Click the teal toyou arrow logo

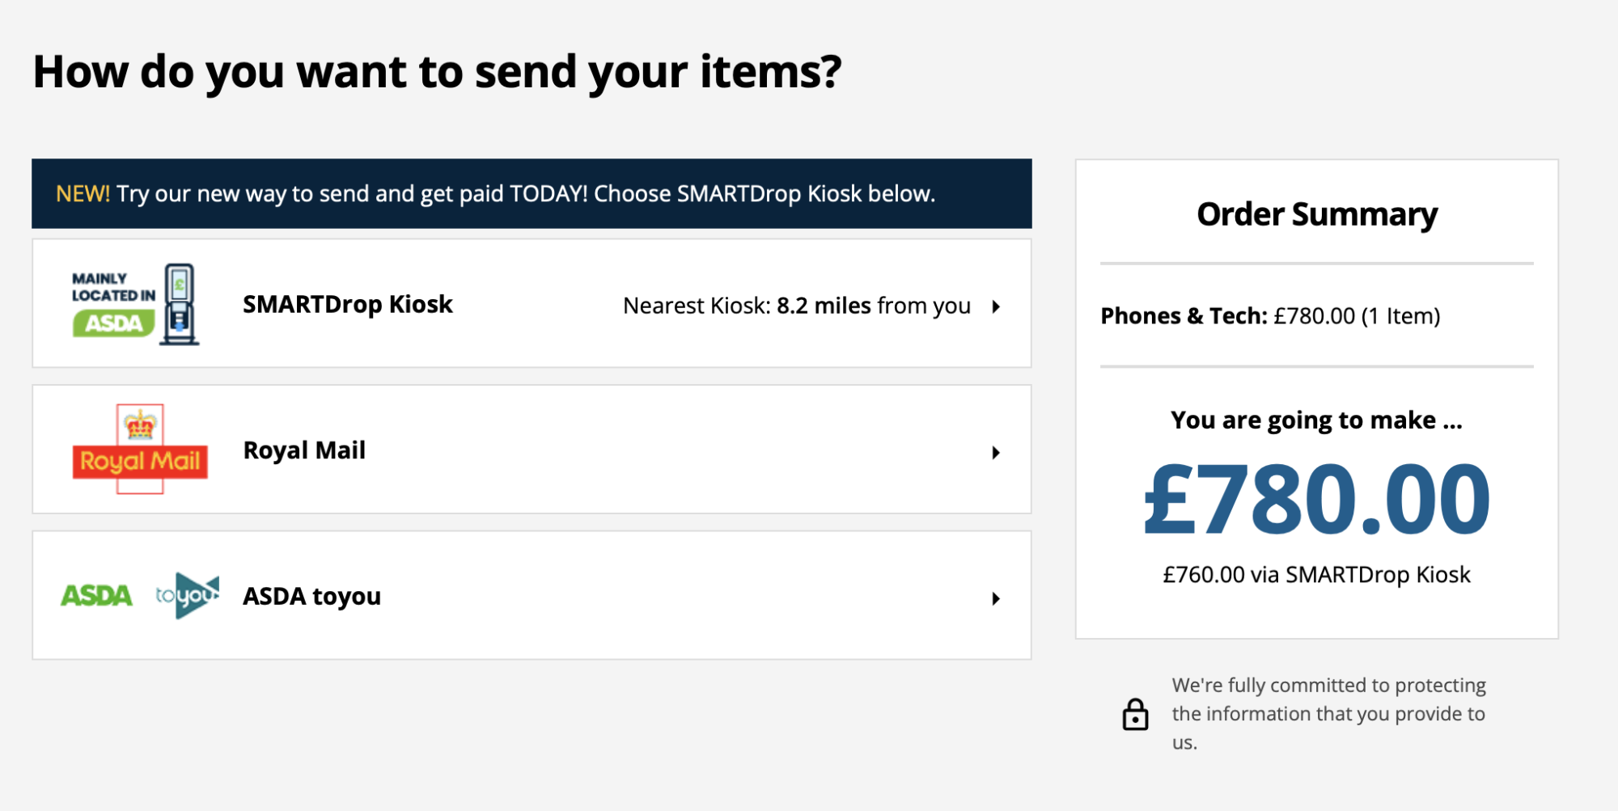[188, 596]
